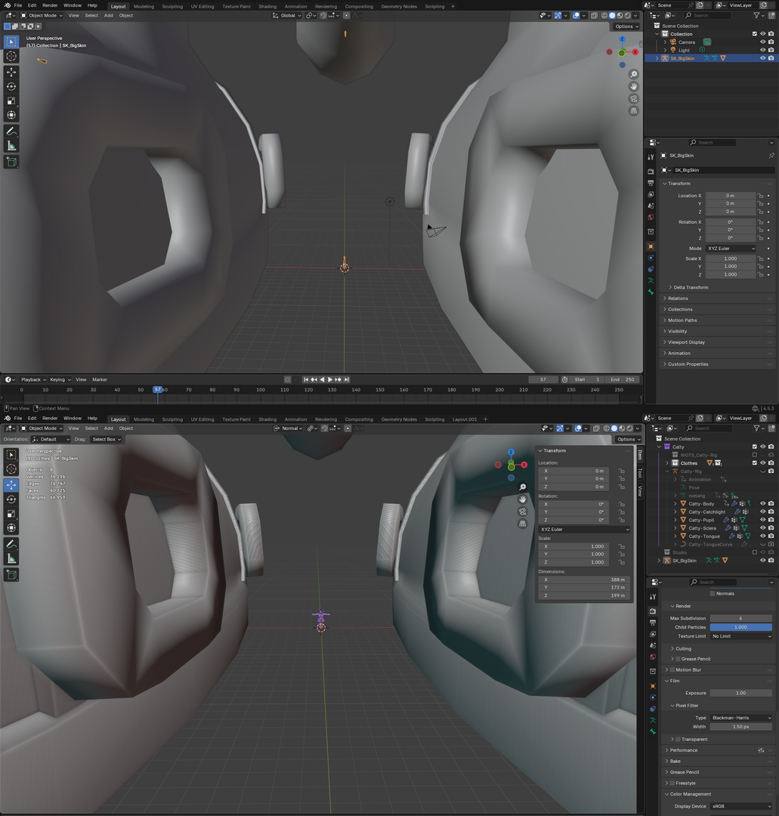Select the Move tool in upper viewport toolbar

(x=11, y=73)
